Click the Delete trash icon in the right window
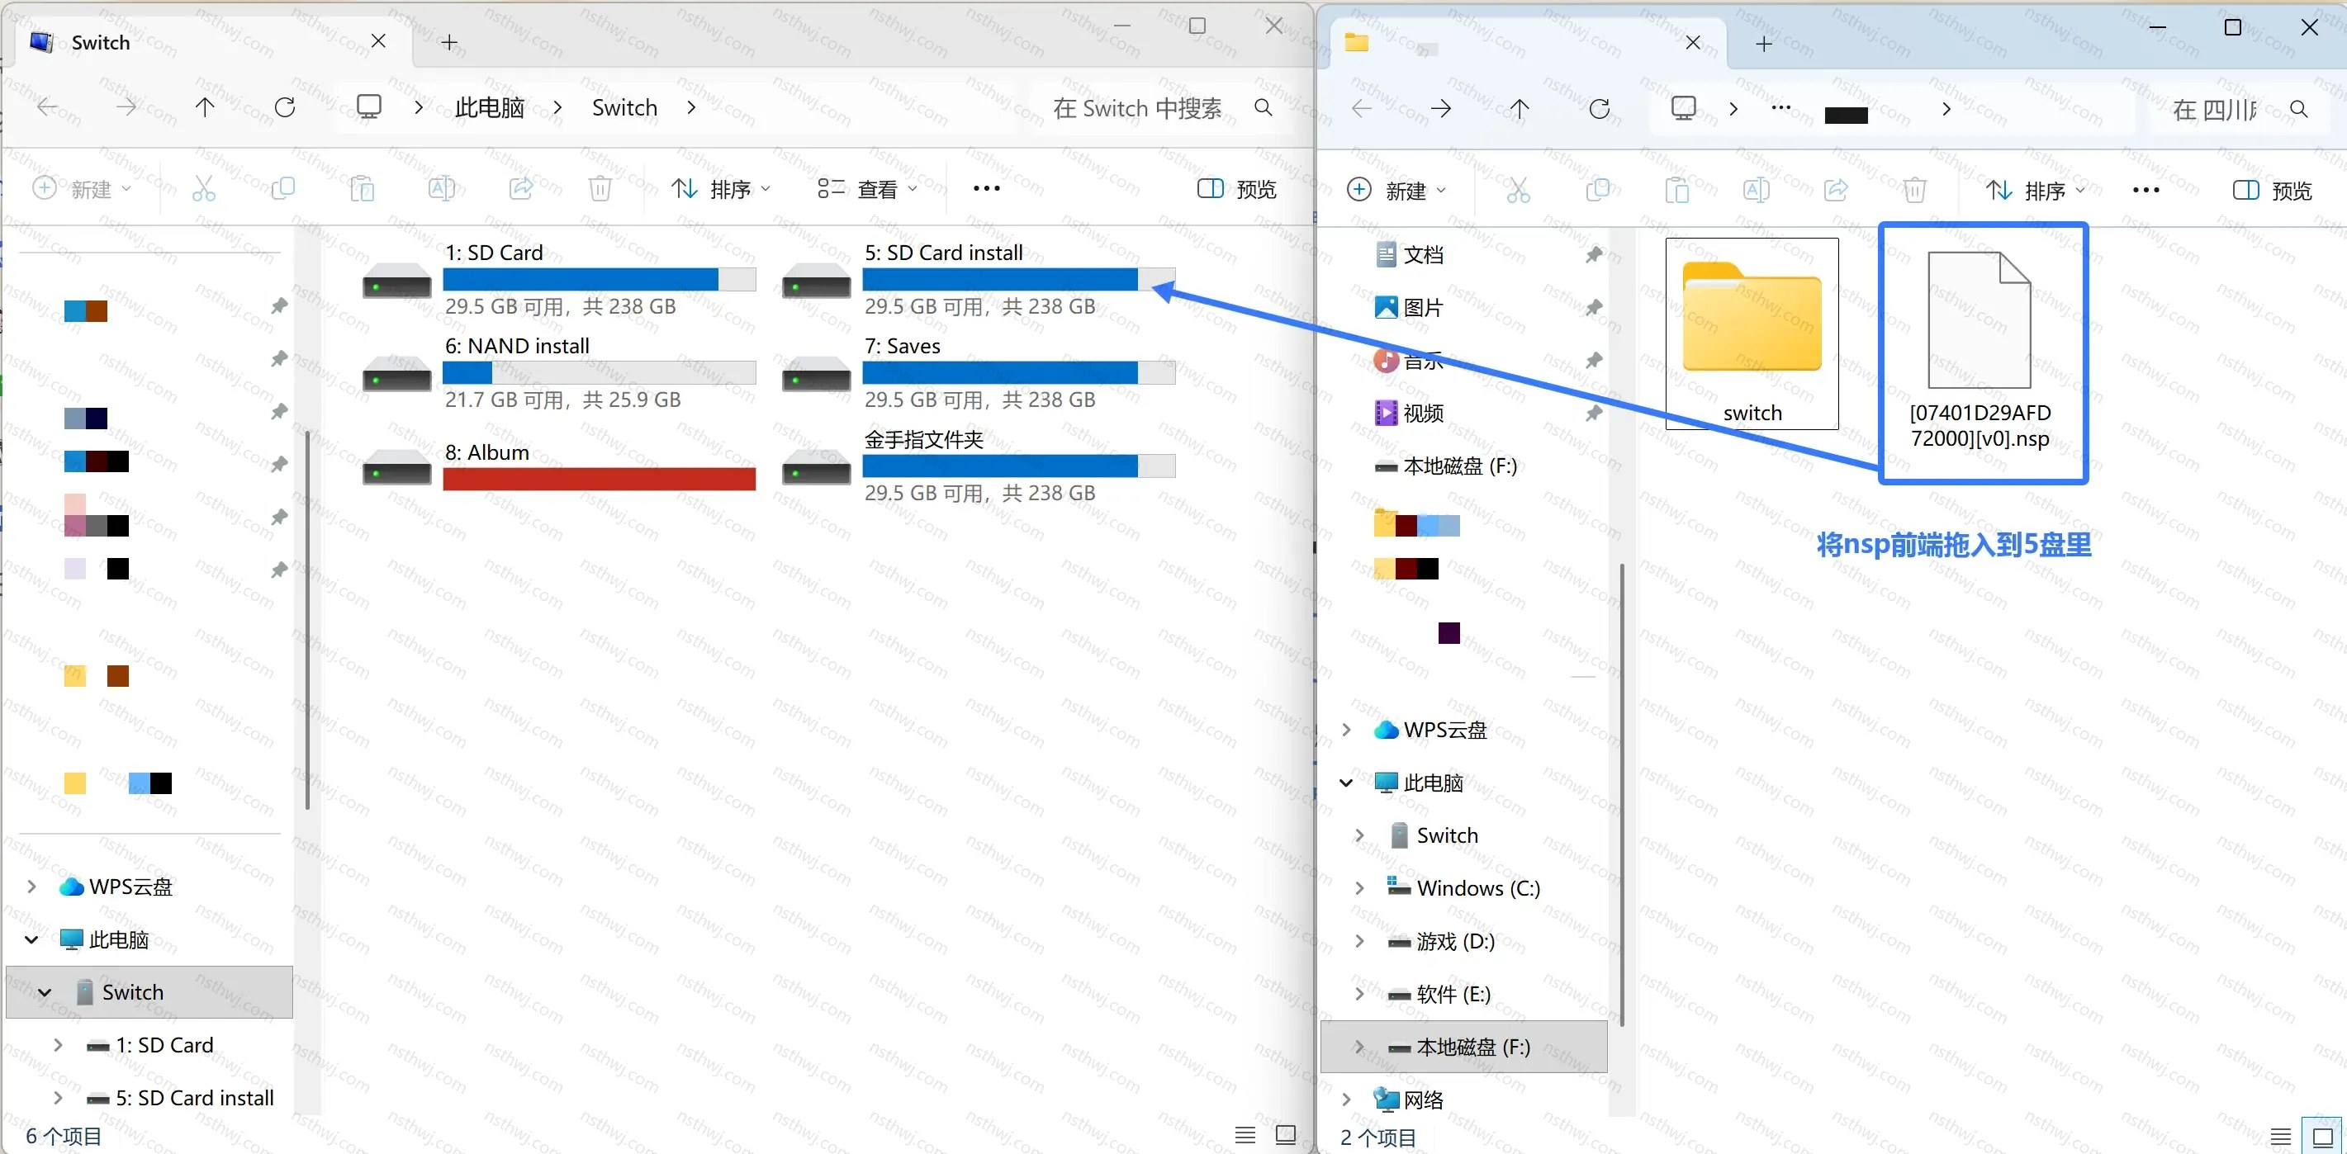Viewport: 2347px width, 1154px height. 1915,191
